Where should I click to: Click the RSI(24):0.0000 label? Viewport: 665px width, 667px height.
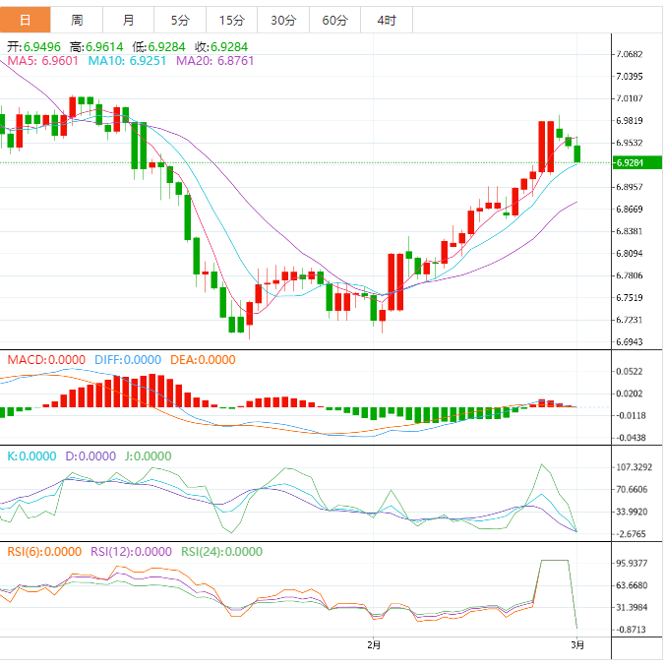pos(221,552)
